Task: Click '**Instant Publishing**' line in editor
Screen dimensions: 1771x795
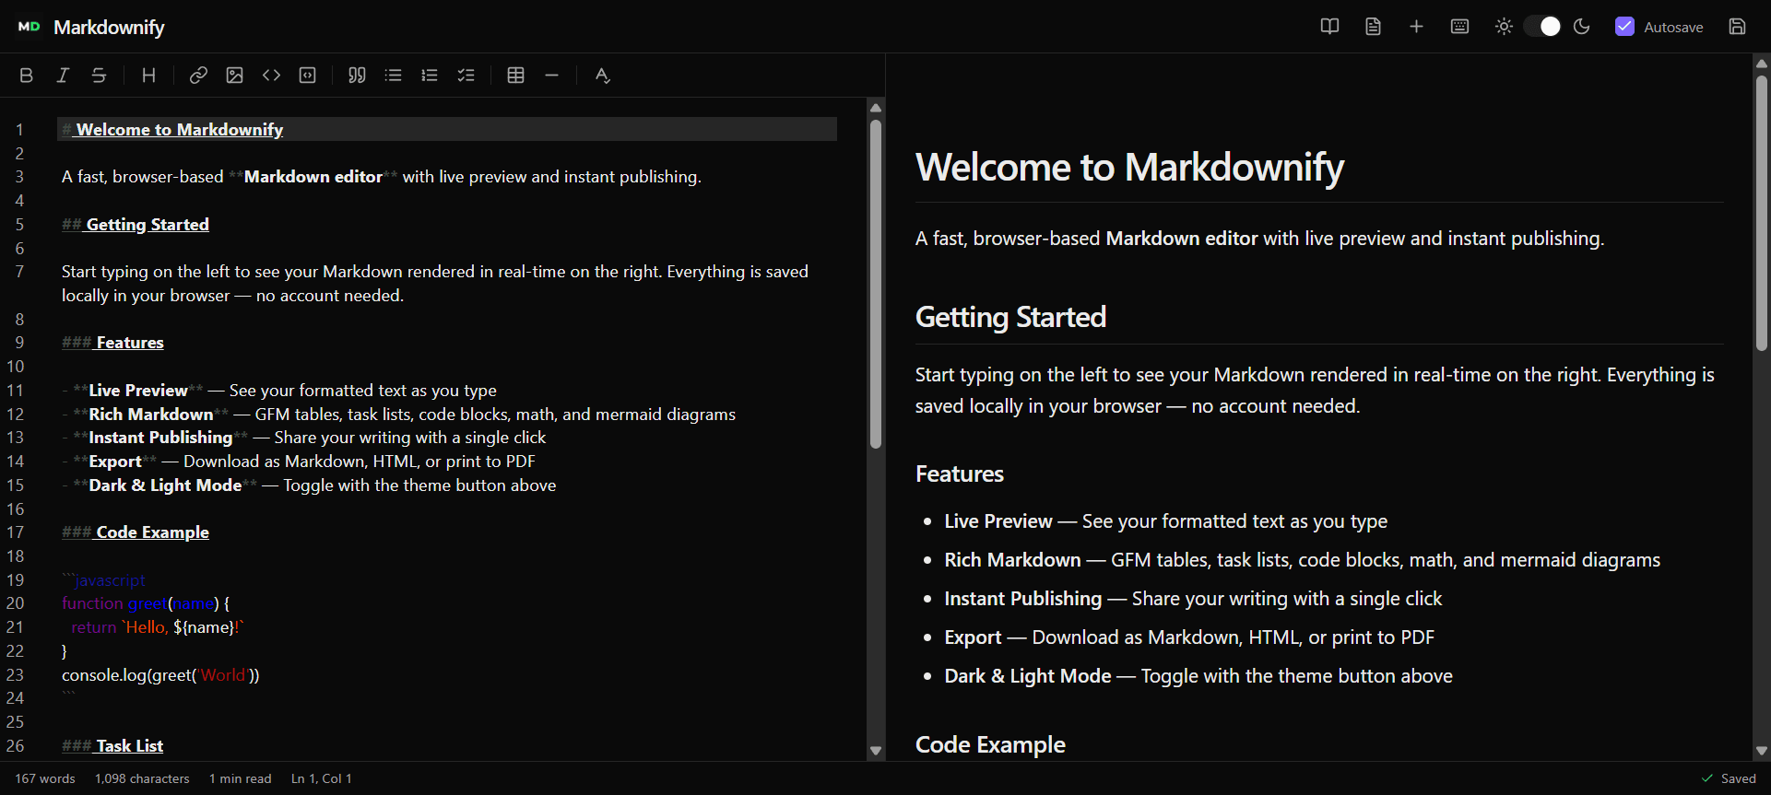Action: 304,438
